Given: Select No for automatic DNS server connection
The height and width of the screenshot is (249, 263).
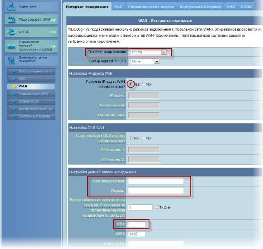Looking at the screenshot, I should (143, 138).
